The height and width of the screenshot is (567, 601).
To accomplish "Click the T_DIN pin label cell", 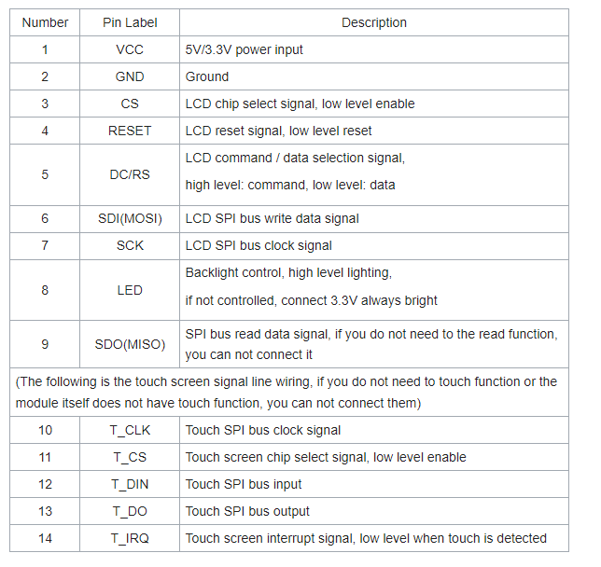I will pyautogui.click(x=130, y=484).
